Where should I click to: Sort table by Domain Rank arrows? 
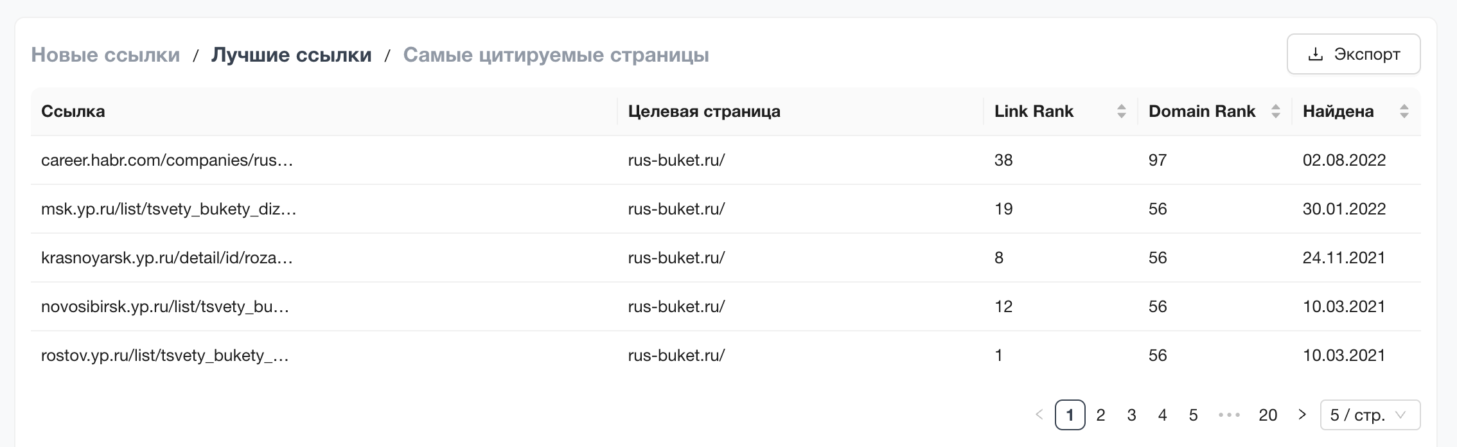(1275, 111)
